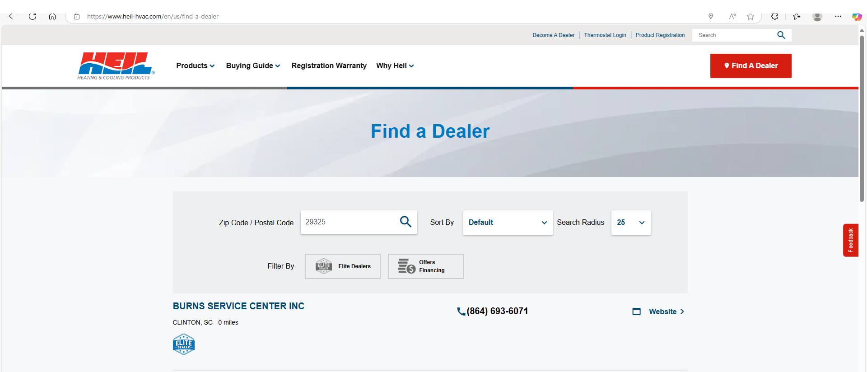Go to Product Registration link
The image size is (867, 372).
pyautogui.click(x=660, y=35)
